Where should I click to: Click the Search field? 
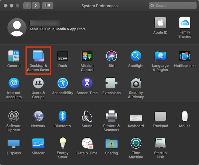pos(173,6)
